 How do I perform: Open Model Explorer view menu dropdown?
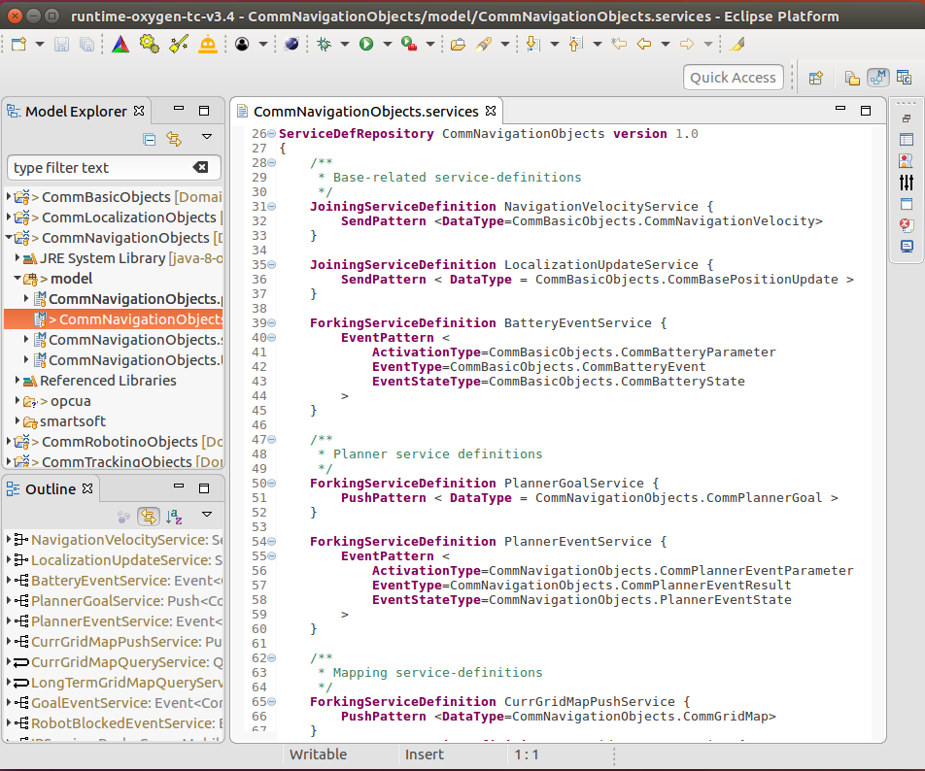tap(206, 138)
